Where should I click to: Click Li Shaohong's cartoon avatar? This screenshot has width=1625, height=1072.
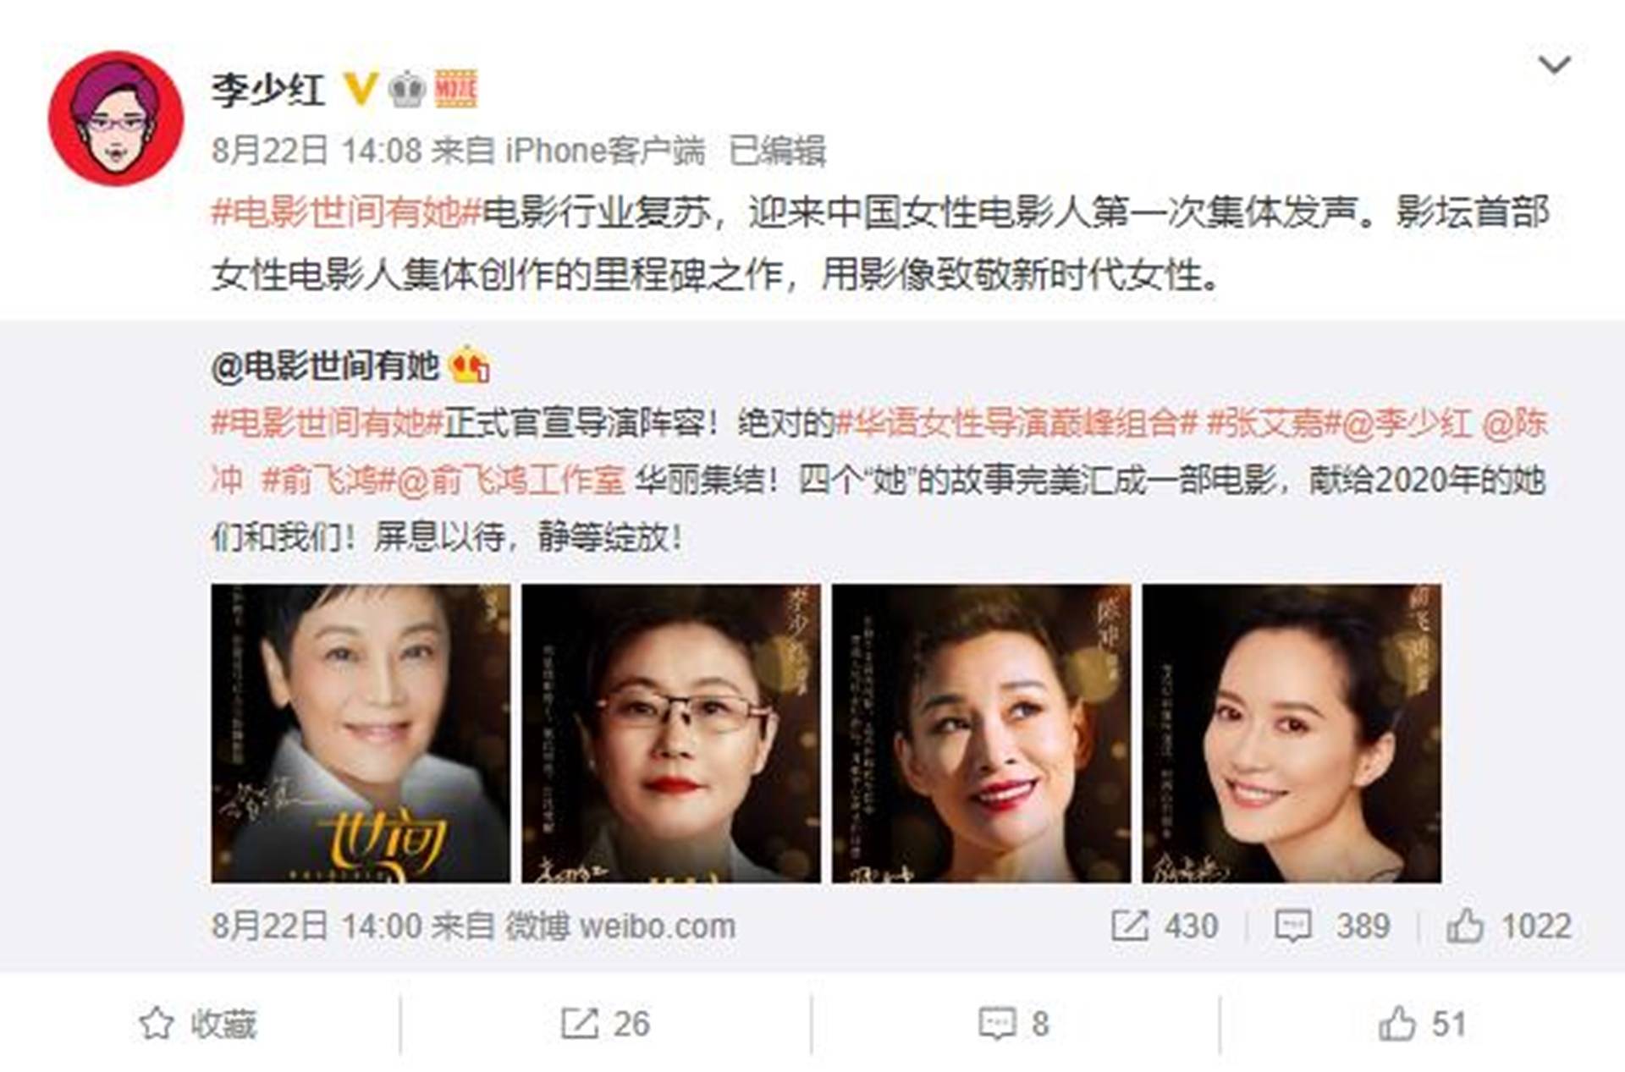click(116, 118)
